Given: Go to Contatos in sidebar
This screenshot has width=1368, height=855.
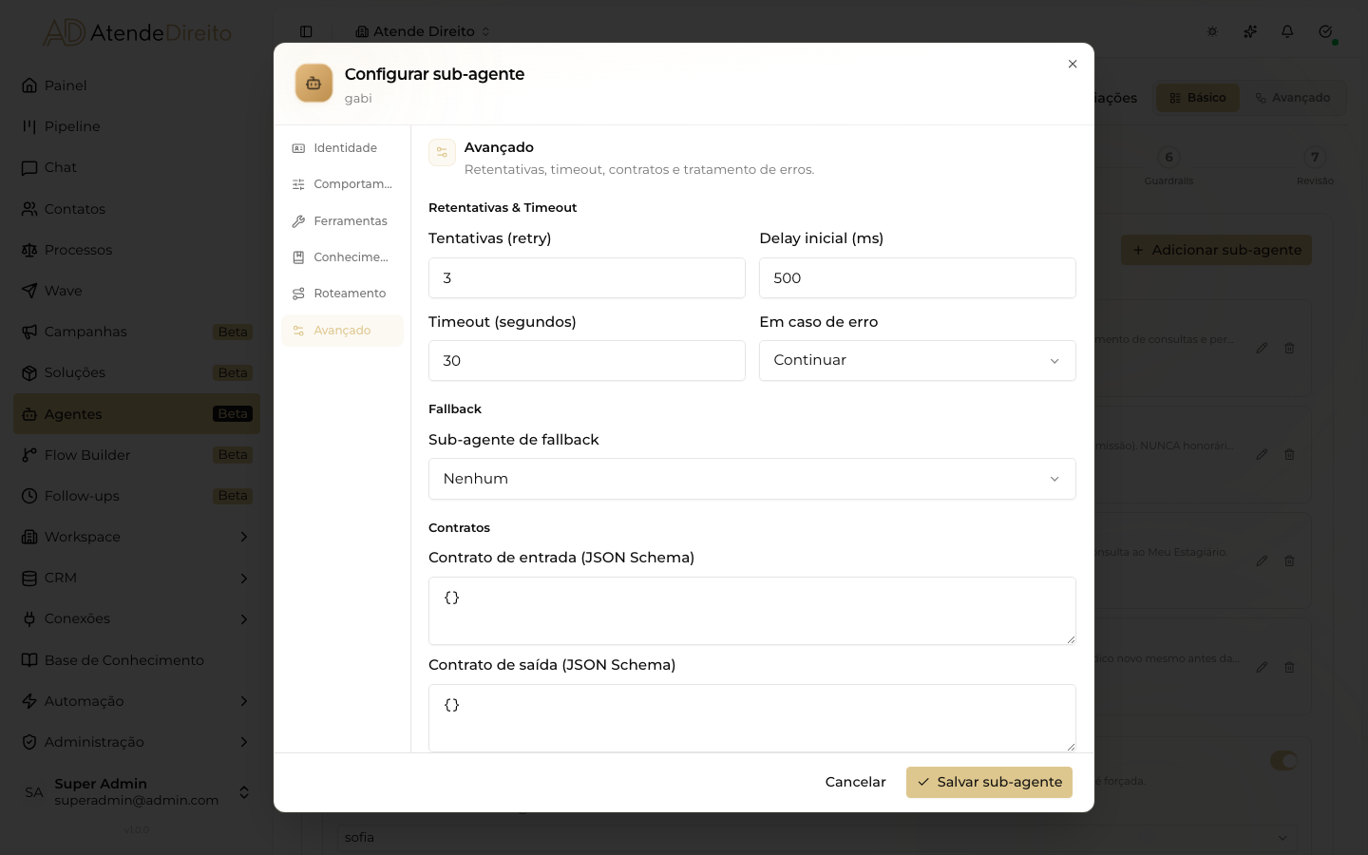Looking at the screenshot, I should (x=136, y=209).
